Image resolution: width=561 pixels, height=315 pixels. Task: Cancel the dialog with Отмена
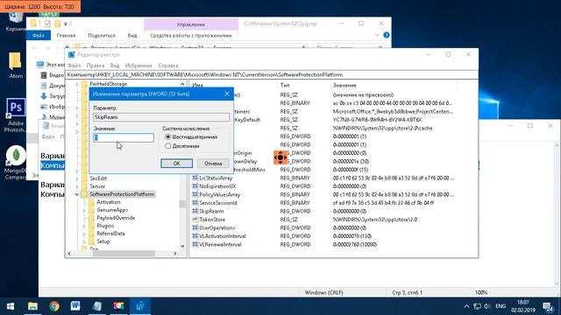[x=213, y=164]
